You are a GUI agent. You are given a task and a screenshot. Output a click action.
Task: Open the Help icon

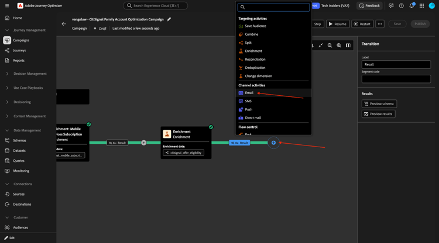tap(401, 6)
